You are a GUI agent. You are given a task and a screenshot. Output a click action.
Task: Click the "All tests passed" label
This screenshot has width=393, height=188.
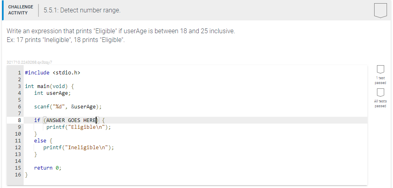pos(381,104)
